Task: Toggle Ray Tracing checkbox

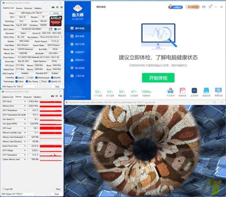Action: (x=27, y=81)
